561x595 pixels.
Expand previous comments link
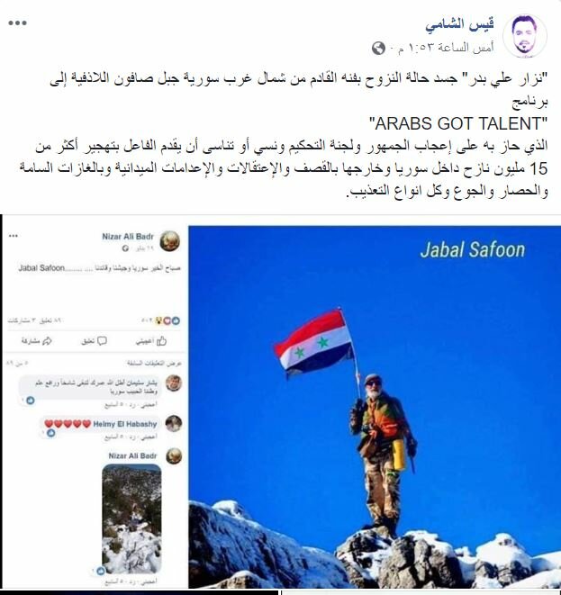[155, 364]
